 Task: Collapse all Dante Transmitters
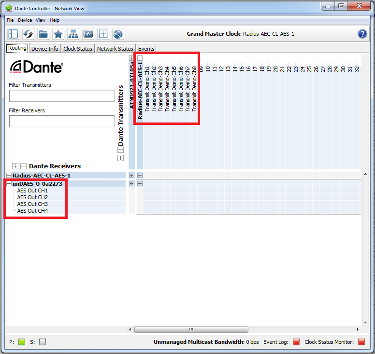[120, 150]
